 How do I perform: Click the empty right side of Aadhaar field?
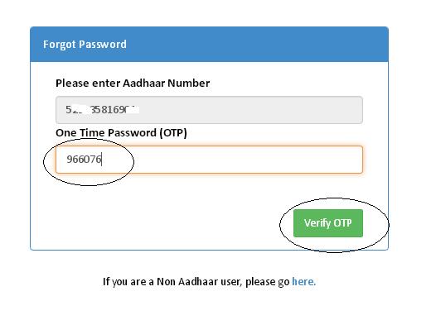coord(250,110)
